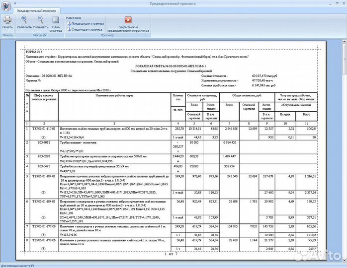347x268 pixels.
Task: Open the round application orb menu
Action: pyautogui.click(x=6, y=6)
